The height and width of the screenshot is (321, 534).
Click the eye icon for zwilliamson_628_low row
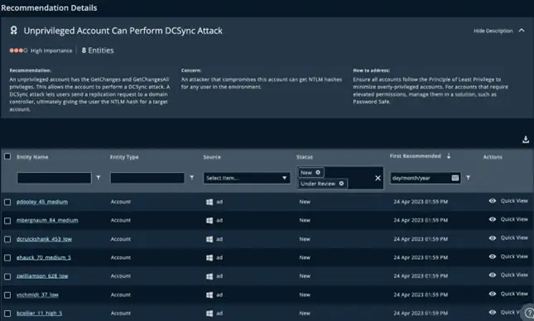(x=493, y=275)
